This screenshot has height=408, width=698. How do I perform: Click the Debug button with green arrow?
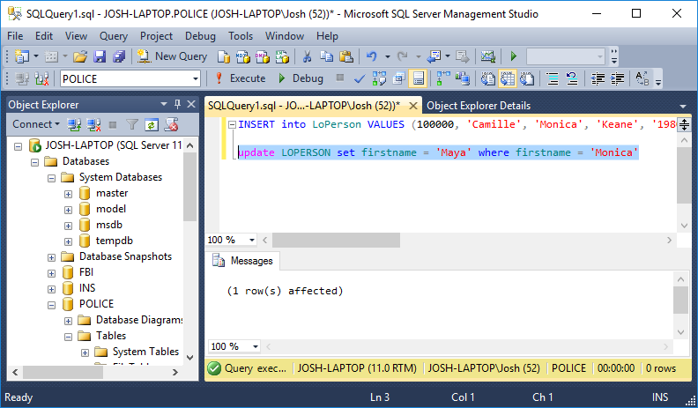coord(301,78)
